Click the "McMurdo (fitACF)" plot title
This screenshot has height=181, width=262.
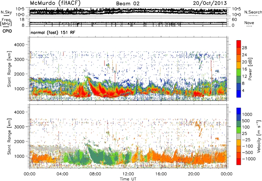55,3
